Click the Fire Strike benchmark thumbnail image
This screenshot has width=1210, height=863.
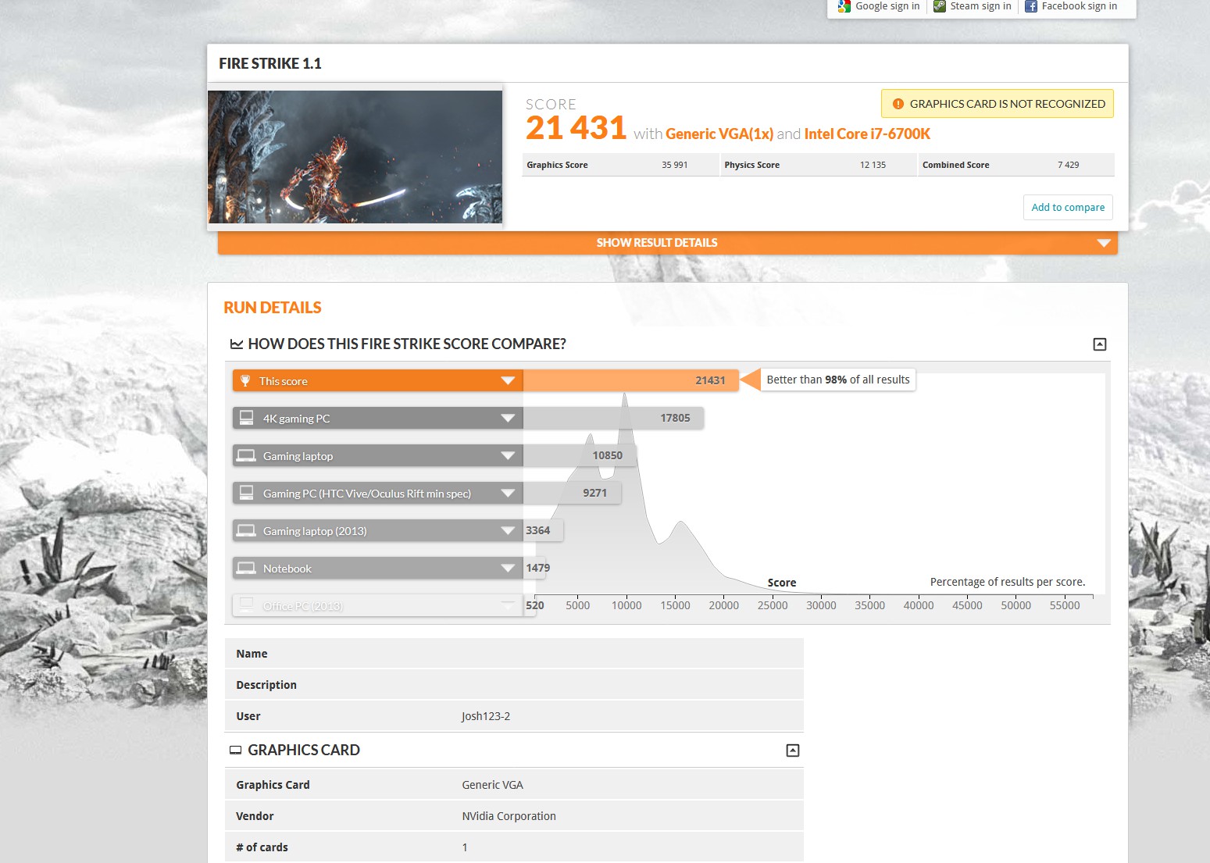click(355, 157)
